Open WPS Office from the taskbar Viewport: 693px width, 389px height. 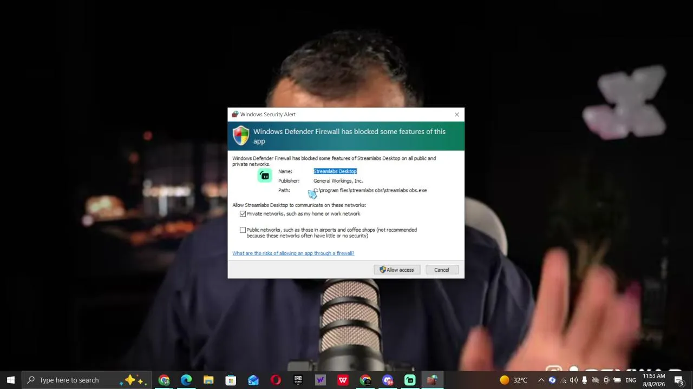[343, 380]
